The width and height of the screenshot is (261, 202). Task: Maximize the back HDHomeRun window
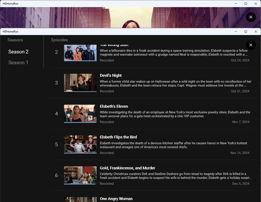(246, 4)
